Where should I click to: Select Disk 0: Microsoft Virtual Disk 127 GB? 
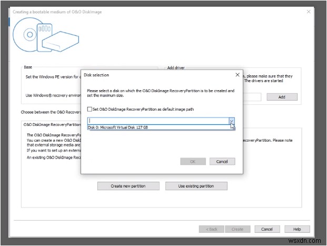pyautogui.click(x=161, y=127)
